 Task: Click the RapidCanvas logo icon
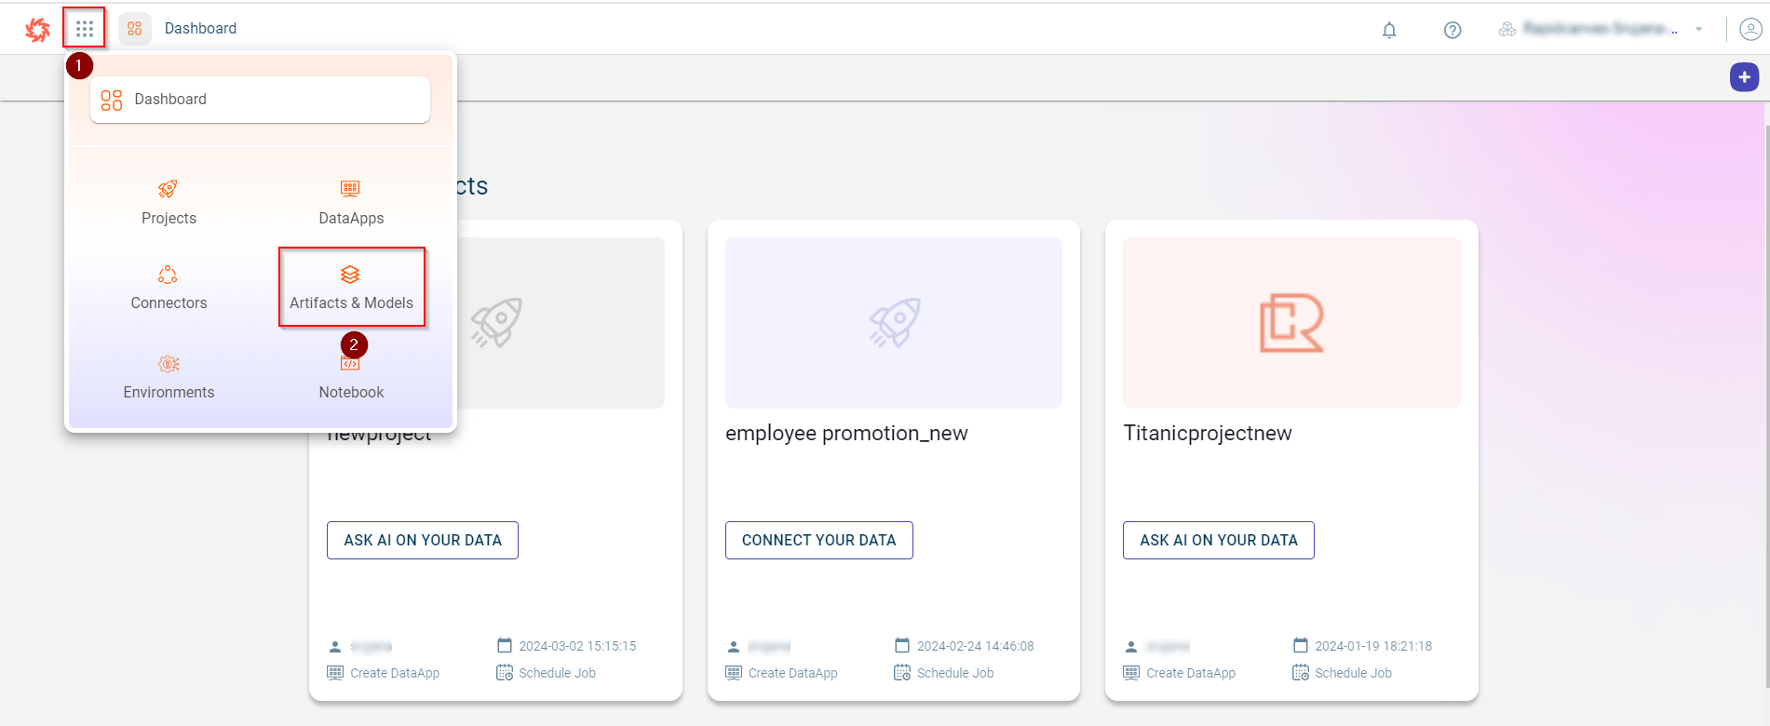click(37, 30)
